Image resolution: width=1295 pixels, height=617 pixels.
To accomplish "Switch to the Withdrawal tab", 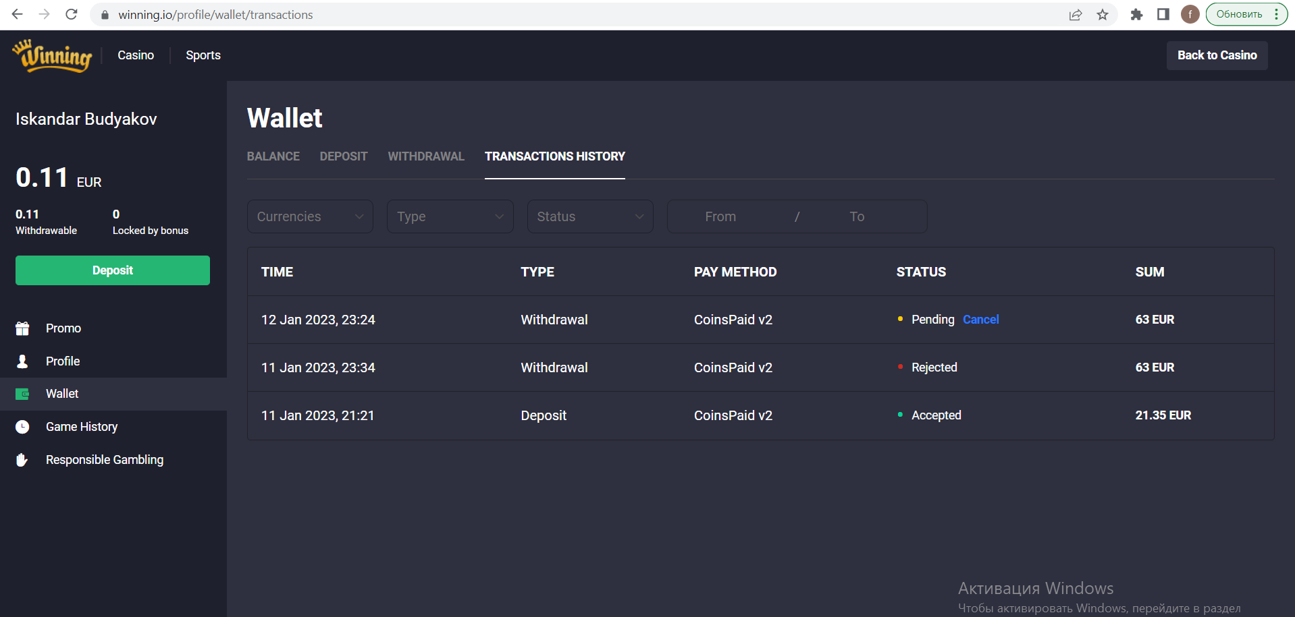I will click(x=426, y=156).
